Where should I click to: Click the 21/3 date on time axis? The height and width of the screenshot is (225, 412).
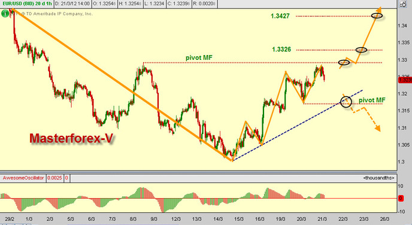click(322, 219)
